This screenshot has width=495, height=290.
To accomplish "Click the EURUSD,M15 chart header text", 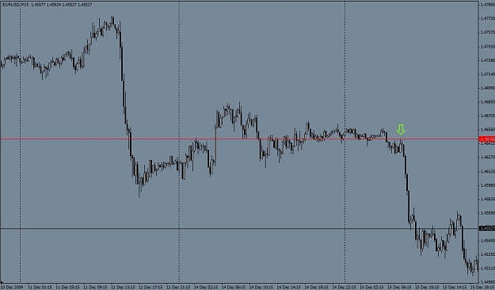I will click(x=47, y=5).
